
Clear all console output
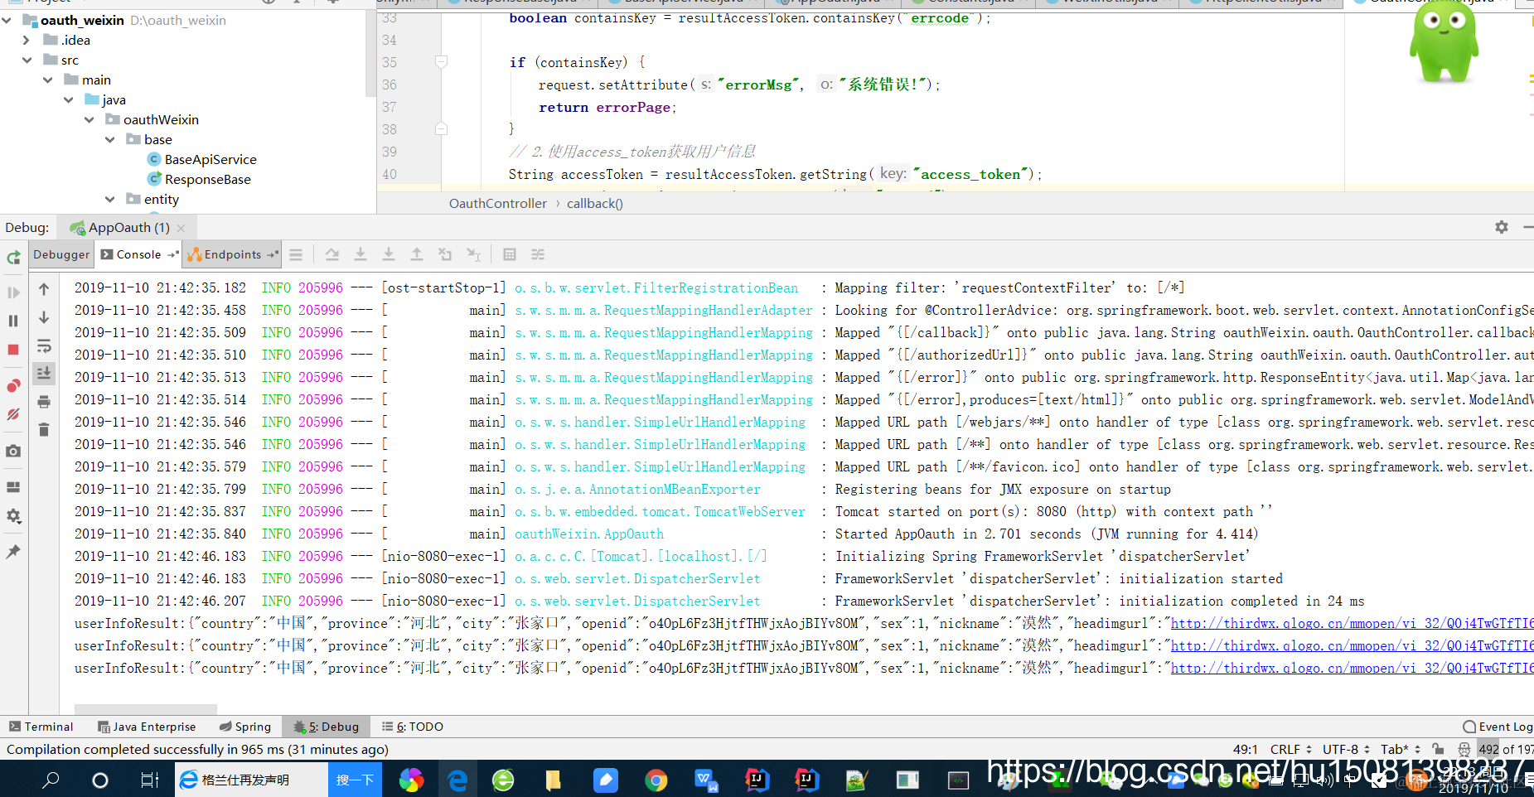[44, 430]
